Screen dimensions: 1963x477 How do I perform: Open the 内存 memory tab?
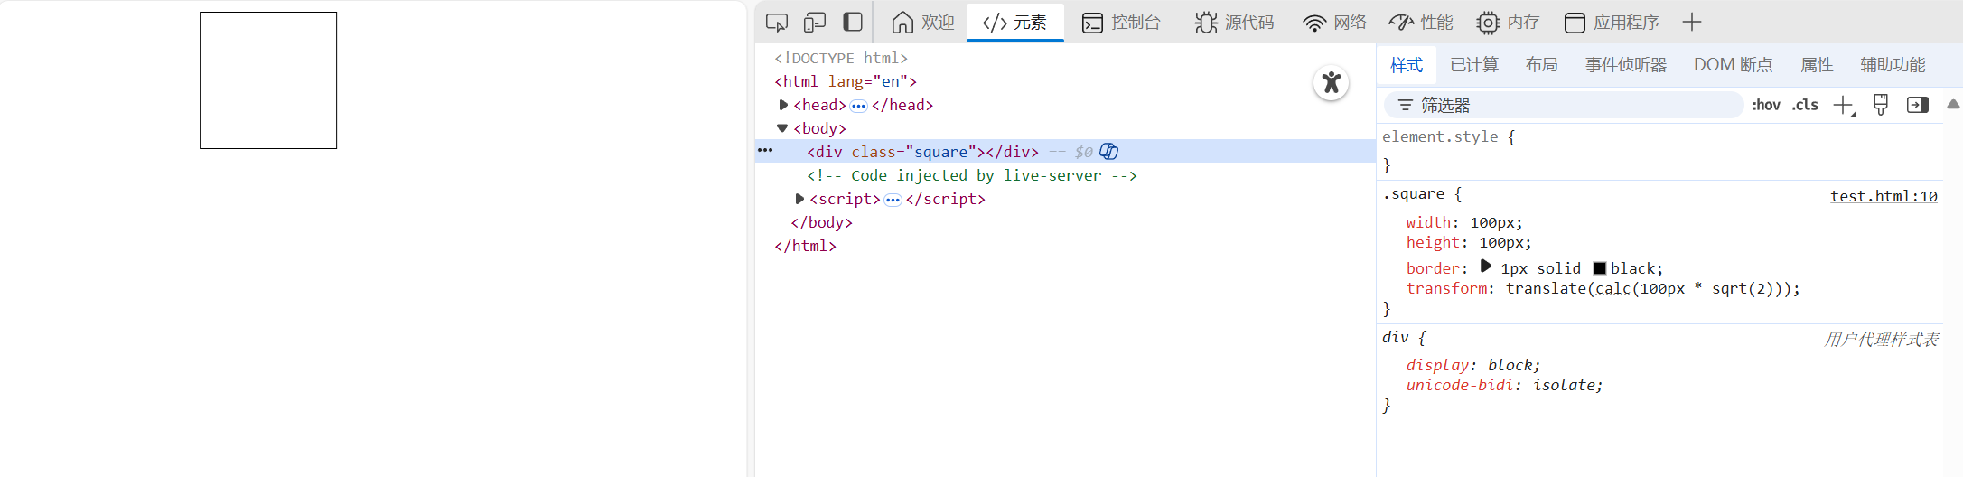coord(1508,23)
